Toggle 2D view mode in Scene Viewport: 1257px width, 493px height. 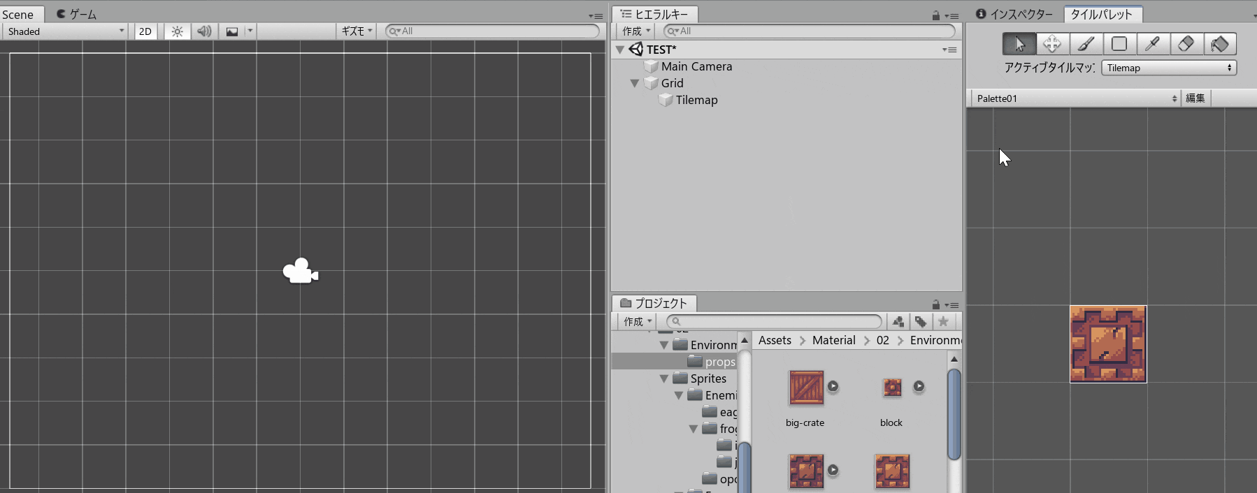[145, 31]
